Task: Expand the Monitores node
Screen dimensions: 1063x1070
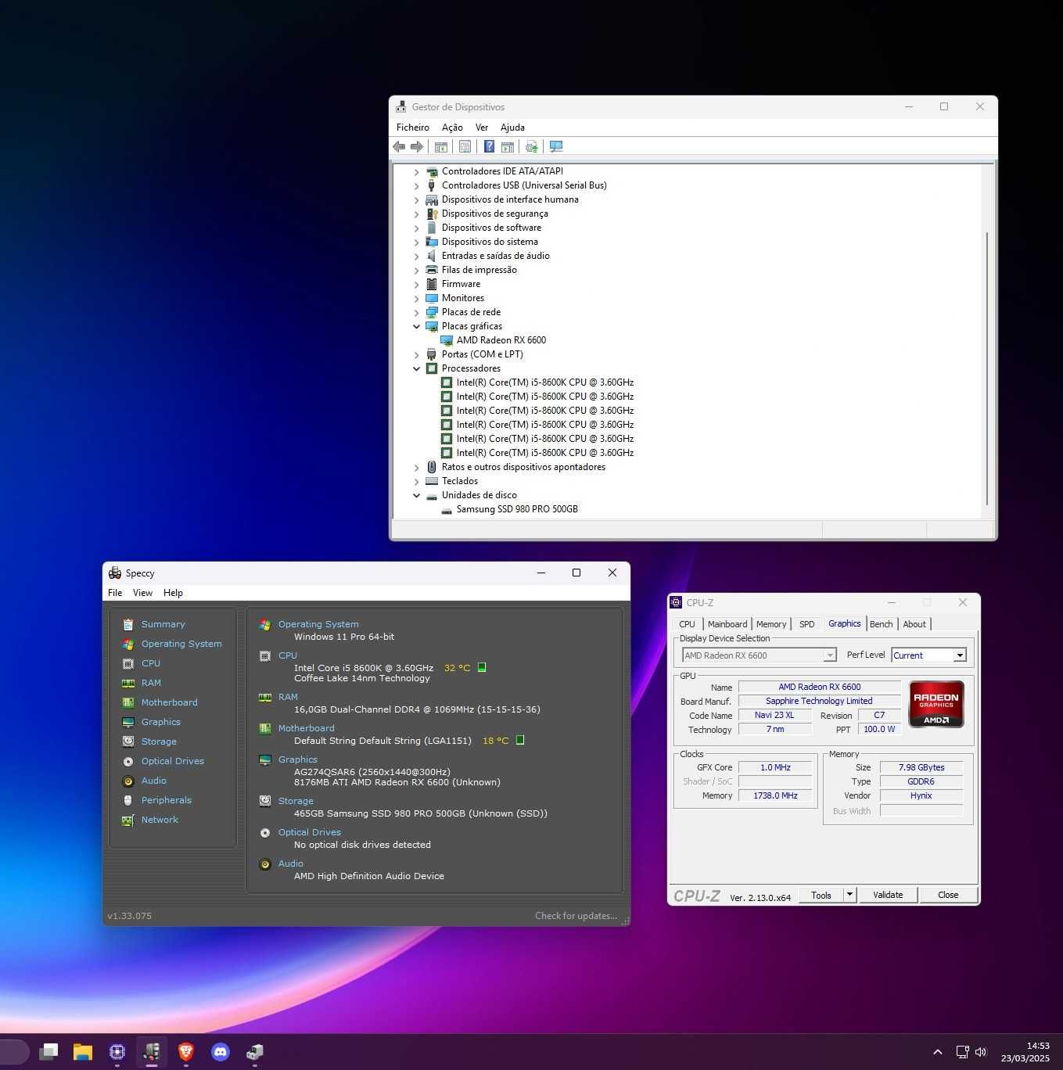Action: coord(417,298)
